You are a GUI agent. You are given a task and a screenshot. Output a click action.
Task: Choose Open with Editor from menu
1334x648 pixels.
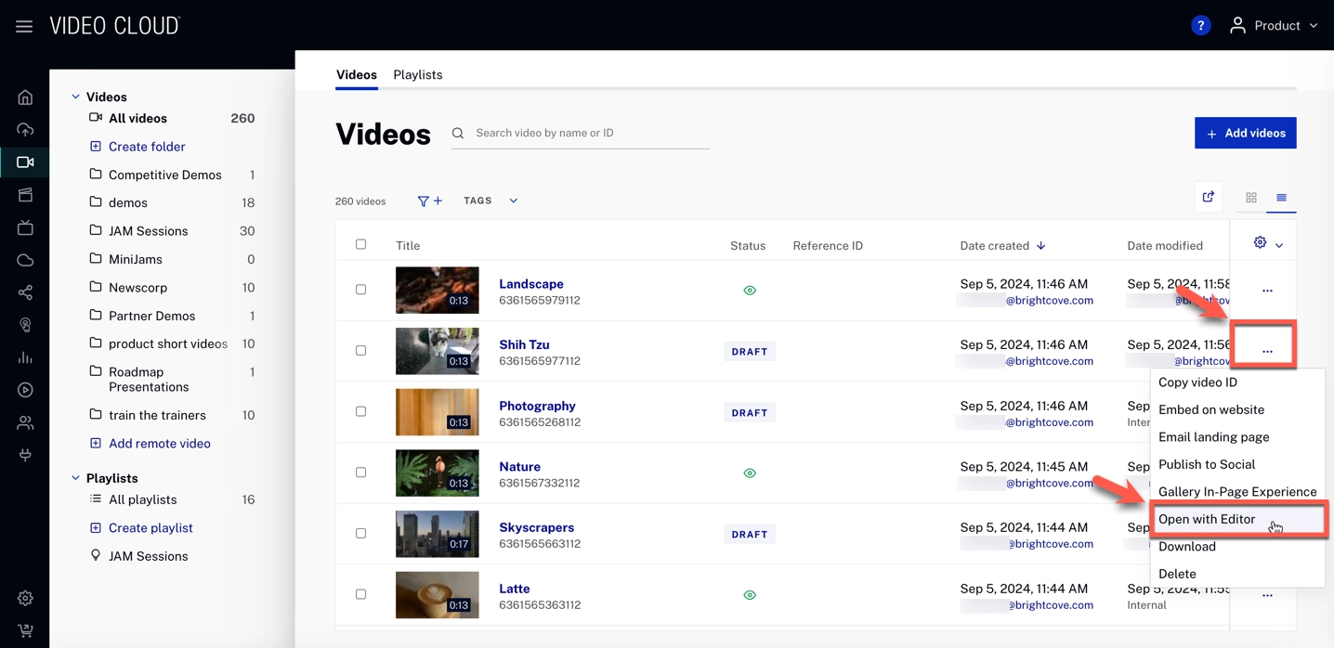(1207, 519)
